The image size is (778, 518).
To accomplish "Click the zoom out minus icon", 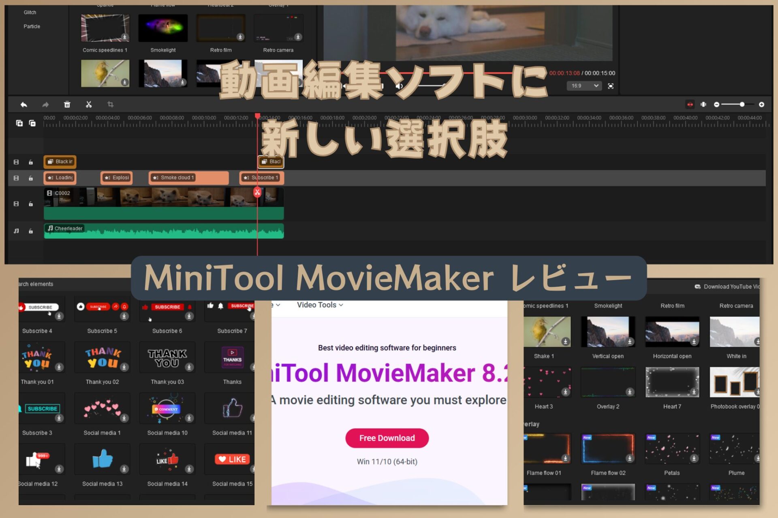I will click(716, 104).
